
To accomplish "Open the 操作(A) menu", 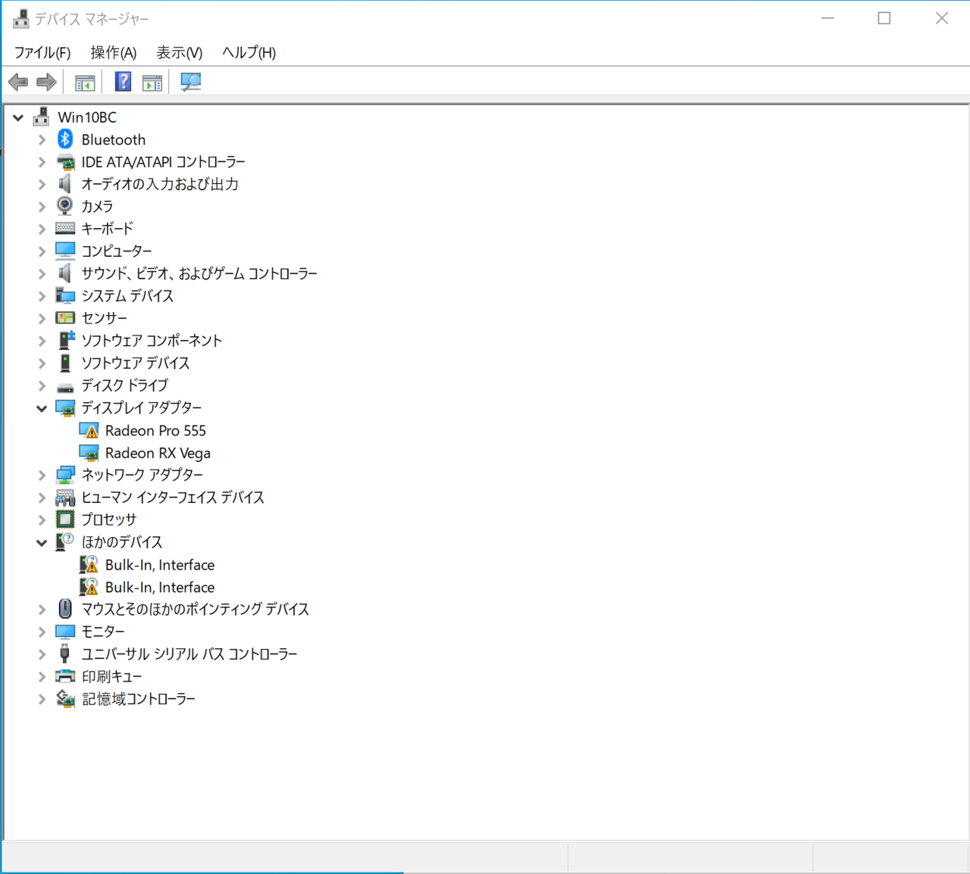I will point(114,52).
